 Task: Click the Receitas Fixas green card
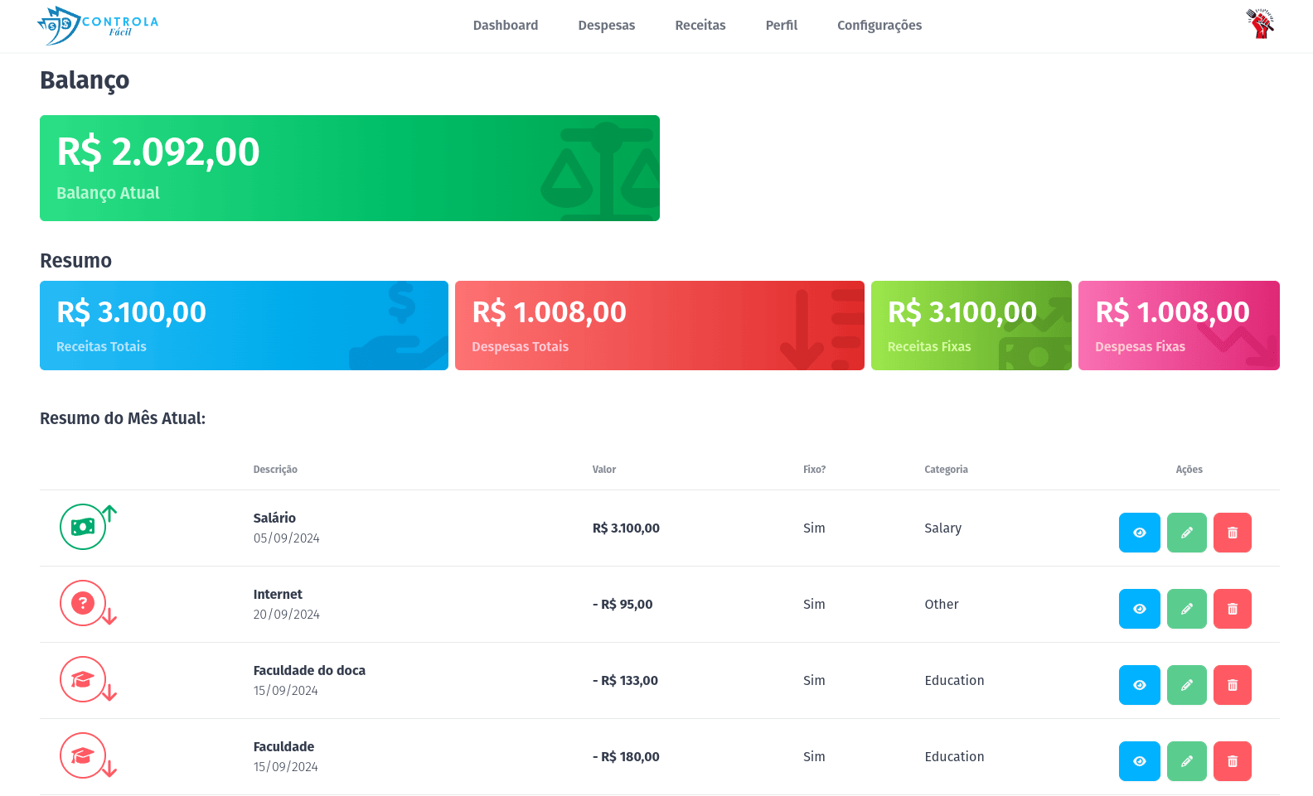click(x=971, y=326)
